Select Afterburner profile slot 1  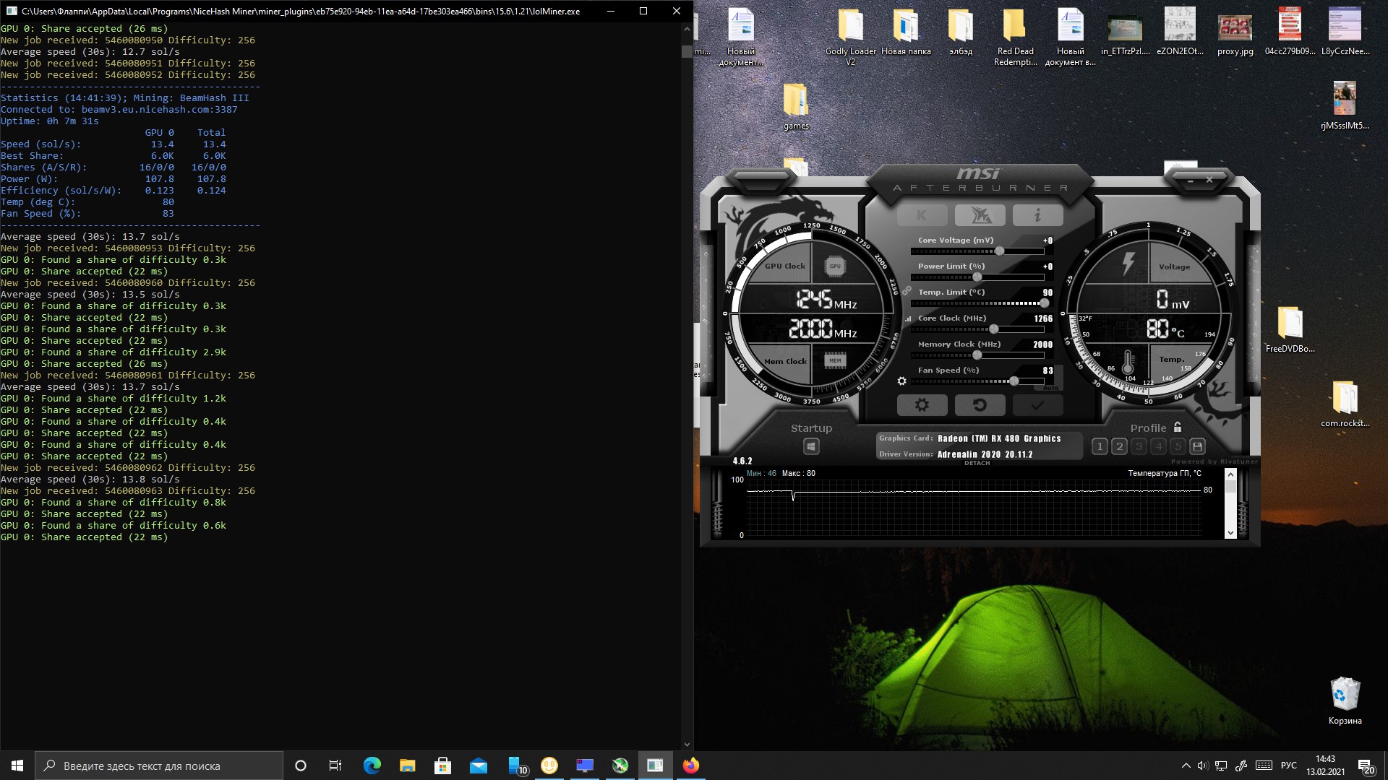click(x=1100, y=446)
